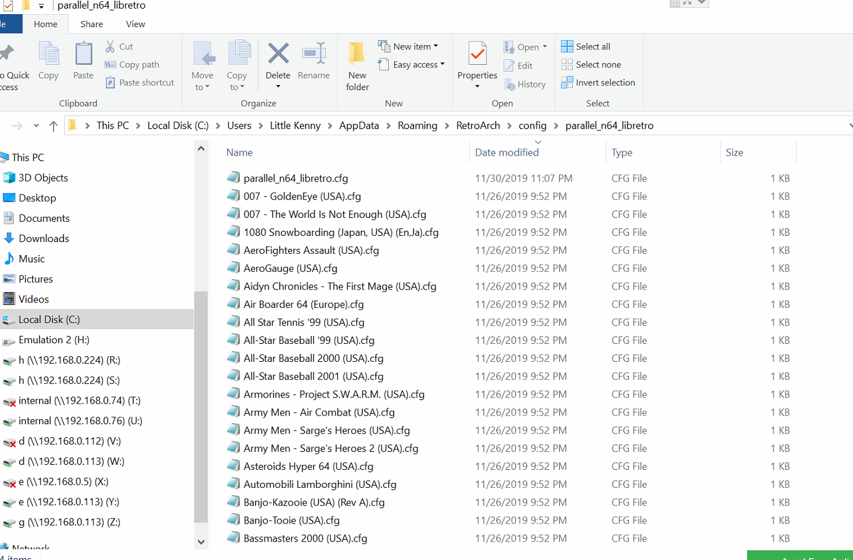The height and width of the screenshot is (560, 853).
Task: Select Emulation 2 (H:) drive
Action: (54, 340)
